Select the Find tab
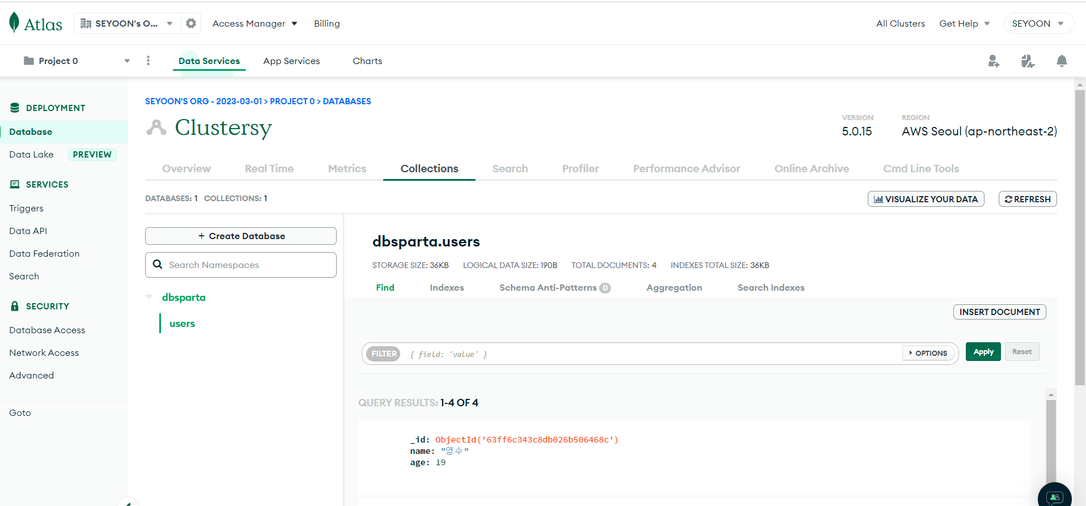 coord(385,287)
